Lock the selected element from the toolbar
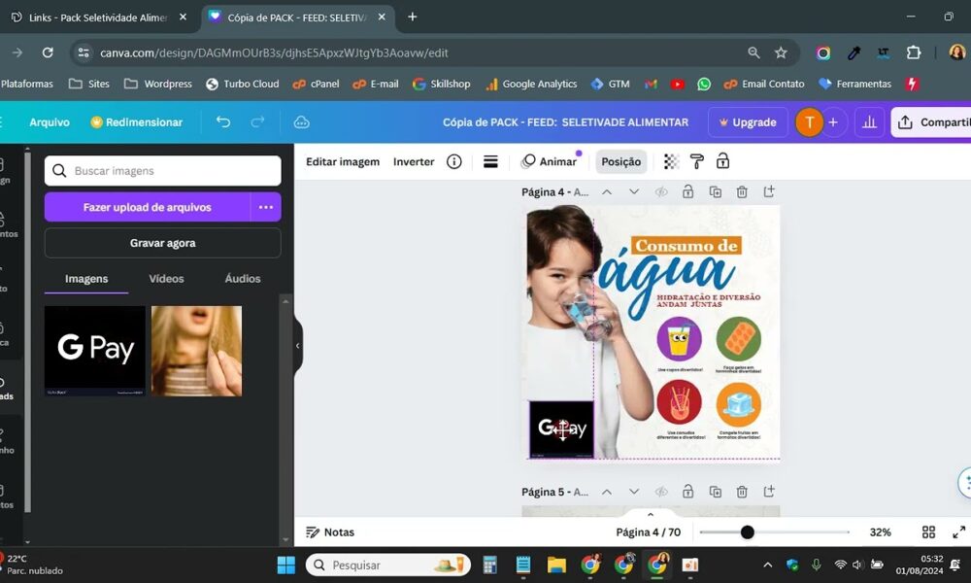The image size is (971, 583). (x=722, y=161)
